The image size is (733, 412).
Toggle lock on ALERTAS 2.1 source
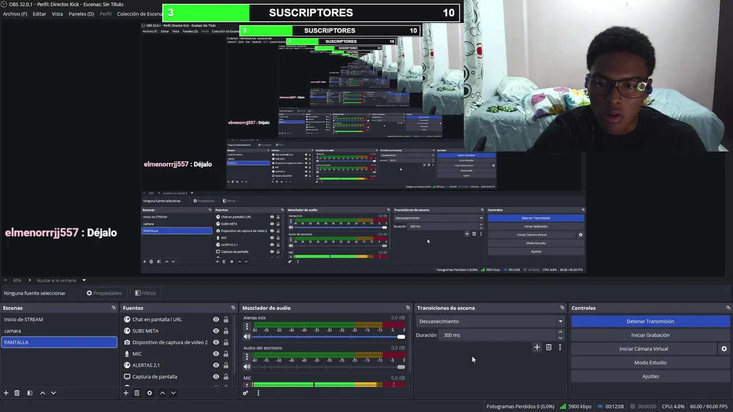[x=226, y=365]
